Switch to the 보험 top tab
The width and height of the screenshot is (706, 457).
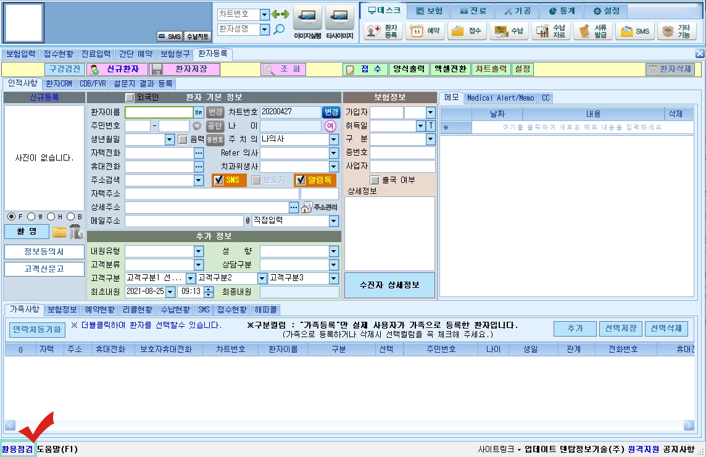tap(429, 11)
